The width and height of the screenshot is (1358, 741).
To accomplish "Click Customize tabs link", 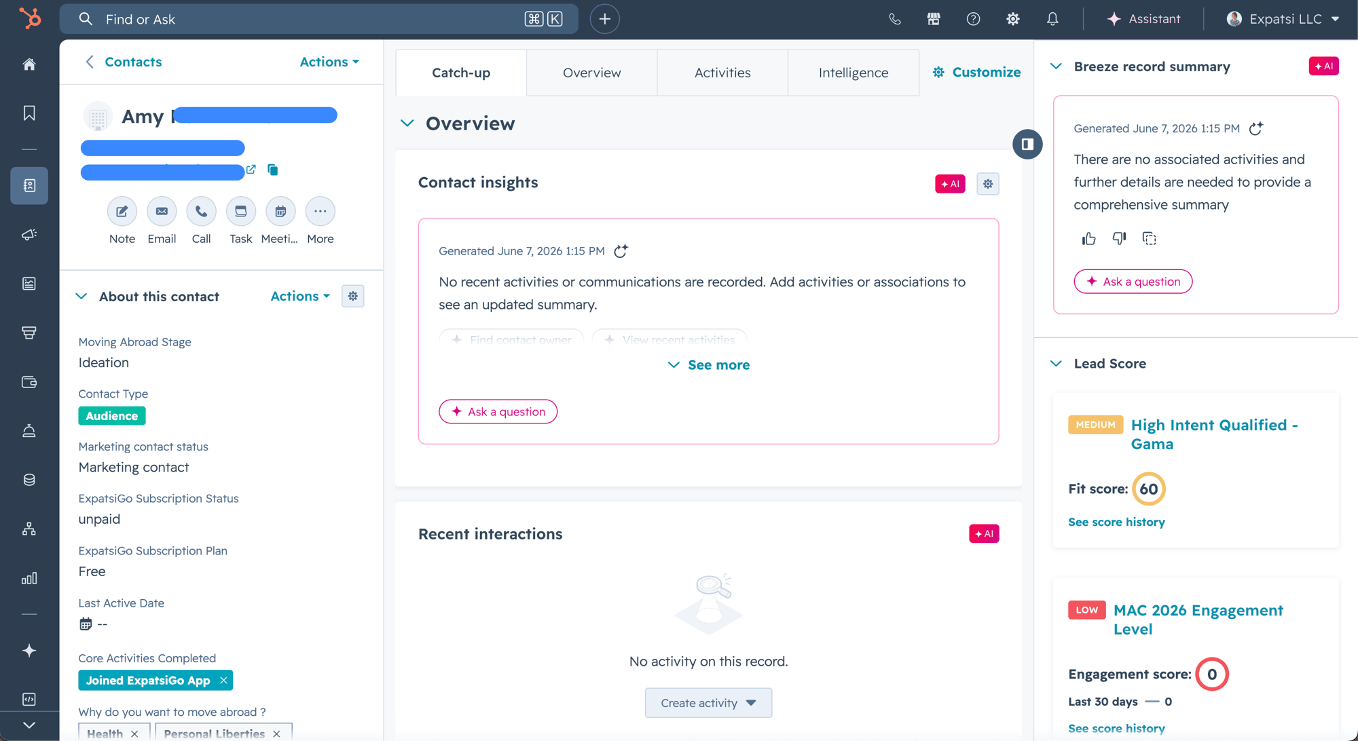I will coord(976,72).
